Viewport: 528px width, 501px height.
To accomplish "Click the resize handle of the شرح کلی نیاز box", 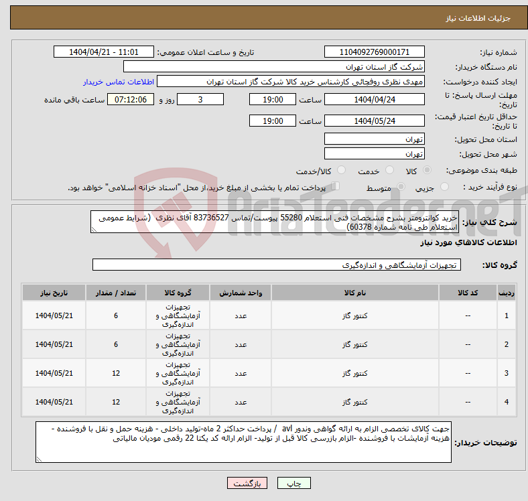I will pyautogui.click(x=94, y=230).
